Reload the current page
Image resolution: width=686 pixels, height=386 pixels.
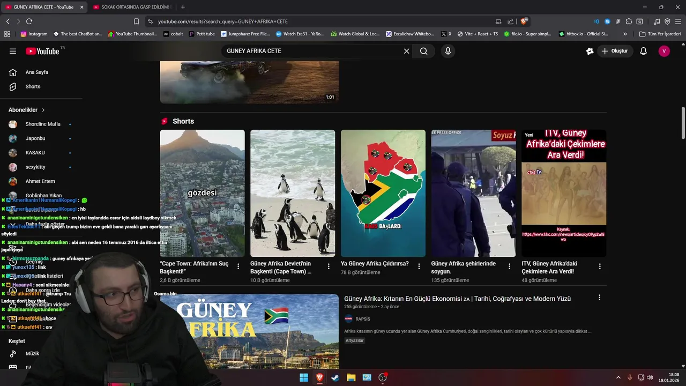click(x=29, y=21)
